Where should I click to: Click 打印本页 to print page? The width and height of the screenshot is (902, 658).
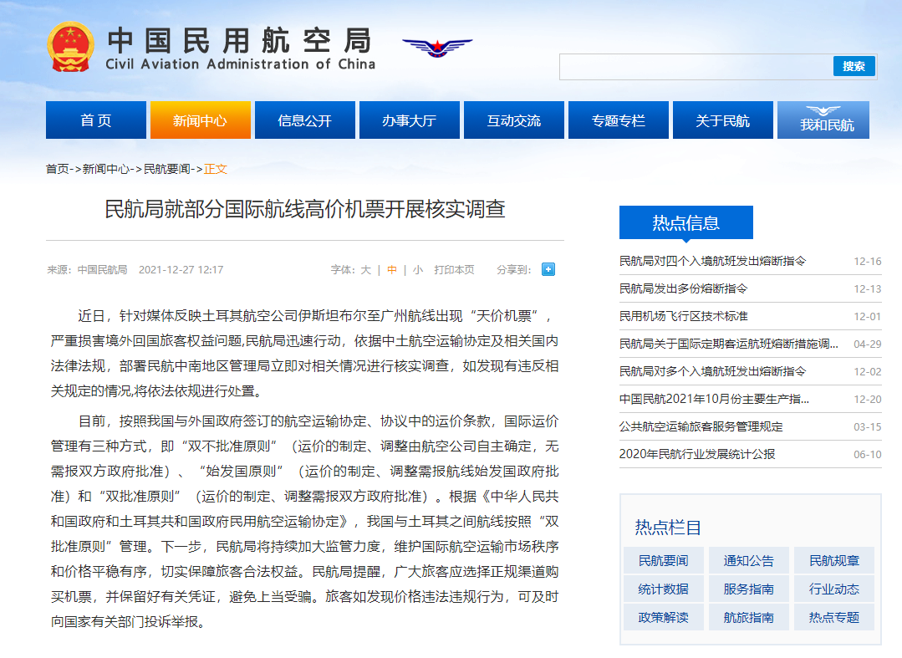coord(455,270)
